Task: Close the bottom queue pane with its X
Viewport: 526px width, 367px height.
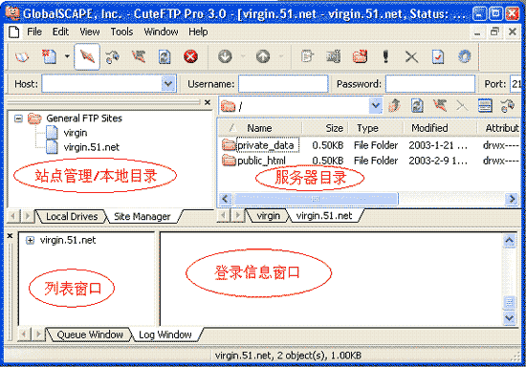Action: click(x=11, y=236)
